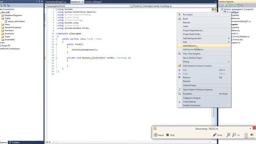Expand the Add DevExpress Item submenu
The height and width of the screenshot is (144, 256).
[x=229, y=38]
